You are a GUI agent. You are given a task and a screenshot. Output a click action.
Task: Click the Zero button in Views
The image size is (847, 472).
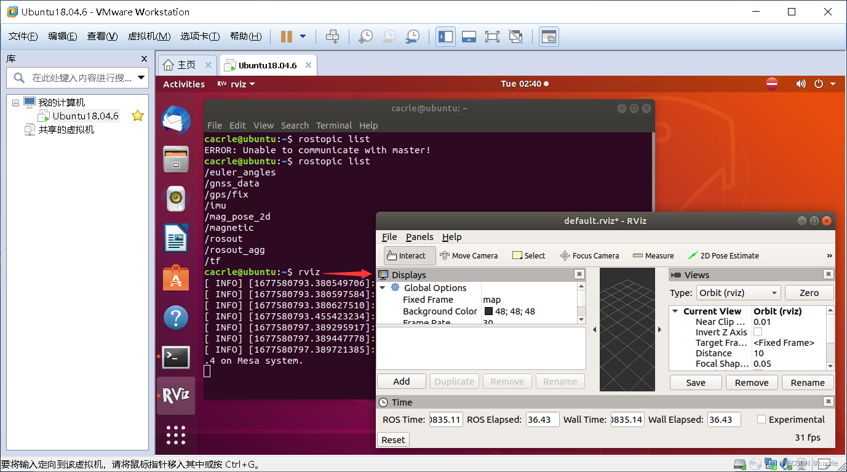[x=809, y=292]
